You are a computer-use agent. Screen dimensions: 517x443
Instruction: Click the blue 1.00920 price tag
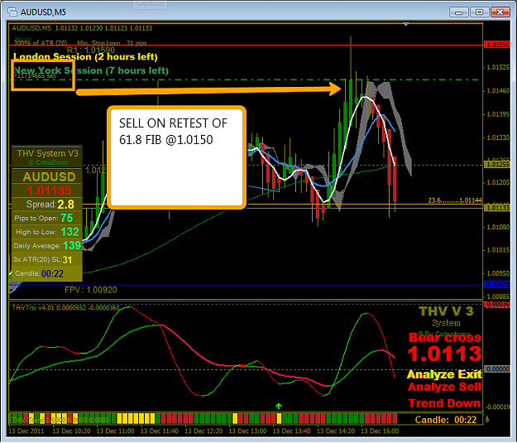(x=497, y=284)
